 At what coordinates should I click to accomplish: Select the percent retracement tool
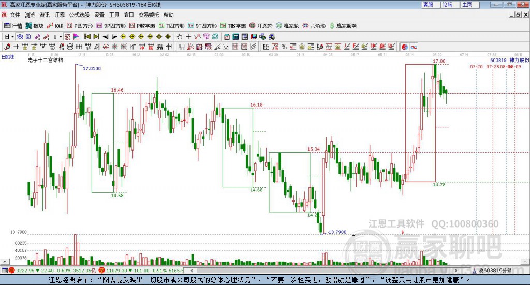(284, 47)
